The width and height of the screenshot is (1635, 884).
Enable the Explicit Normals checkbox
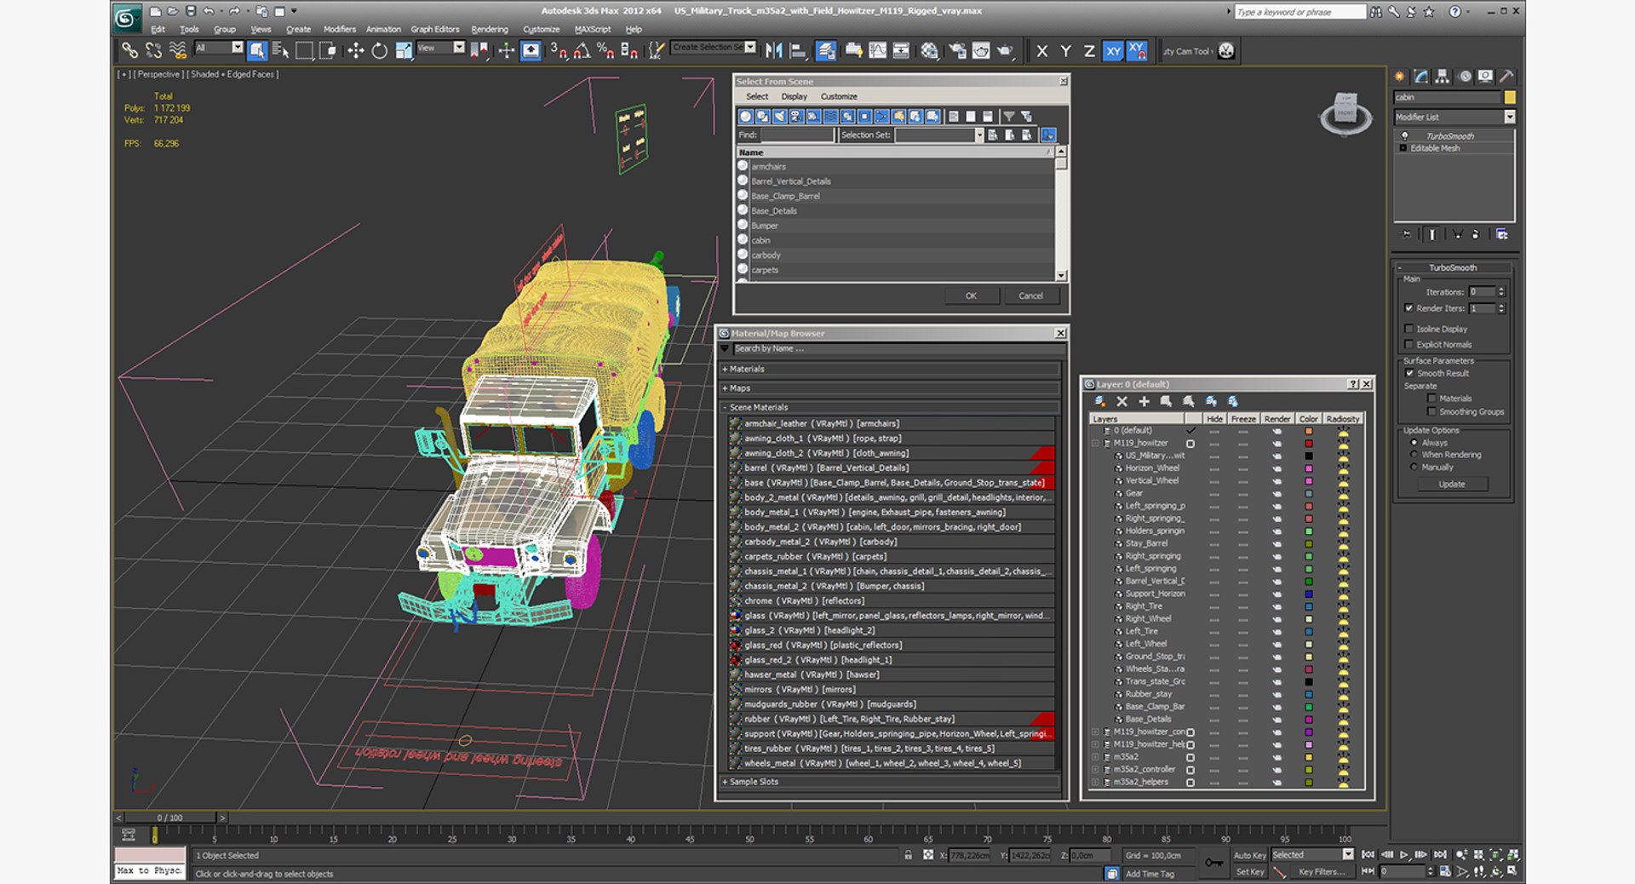1408,344
